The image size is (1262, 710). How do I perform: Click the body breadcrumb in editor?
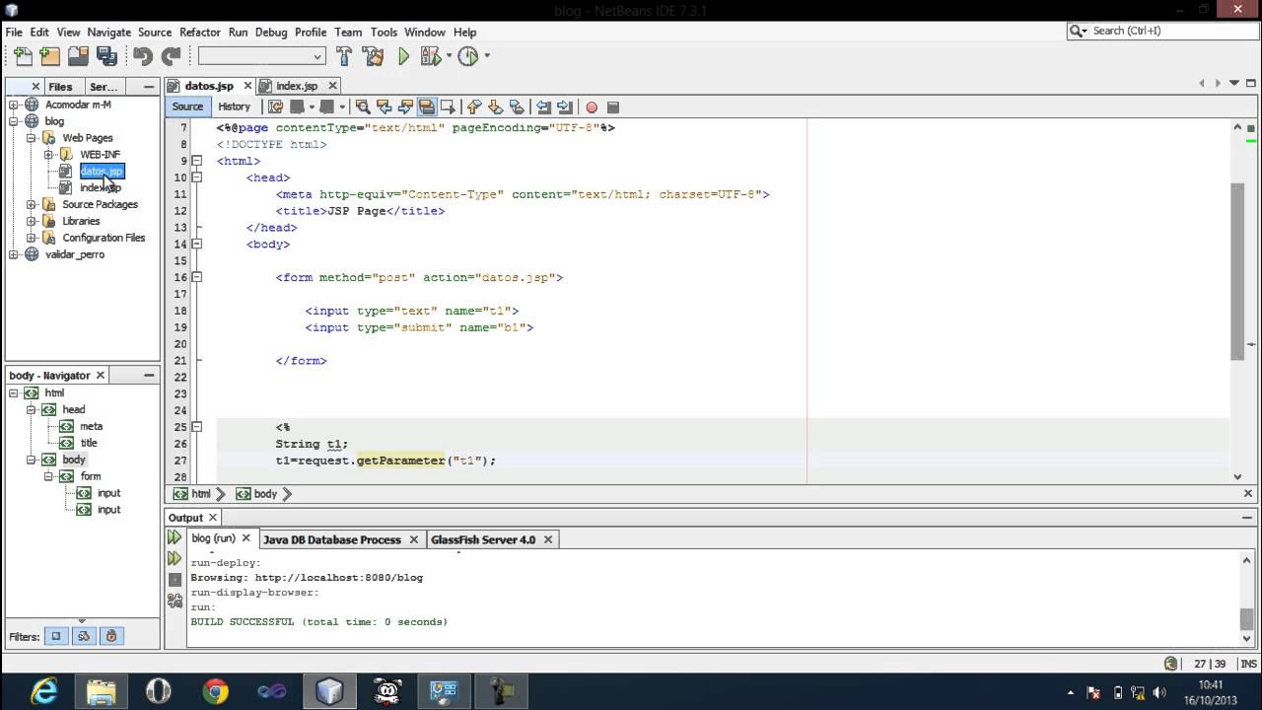point(265,494)
